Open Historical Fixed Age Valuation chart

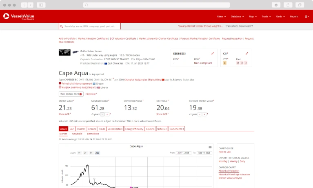click(x=234, y=175)
